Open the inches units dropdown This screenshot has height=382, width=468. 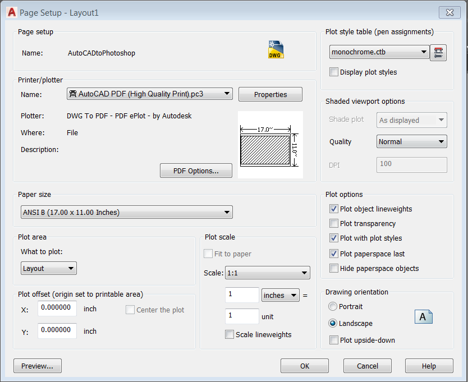[280, 295]
